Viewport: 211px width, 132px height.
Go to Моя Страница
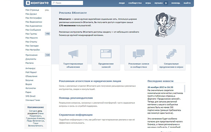coord(32,10)
